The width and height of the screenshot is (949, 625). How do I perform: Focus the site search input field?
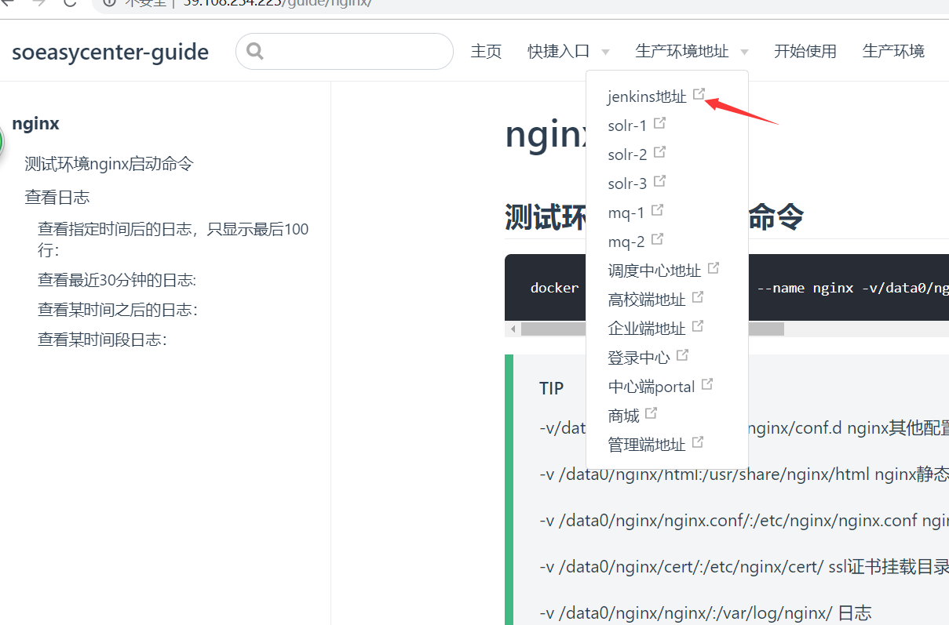click(345, 51)
